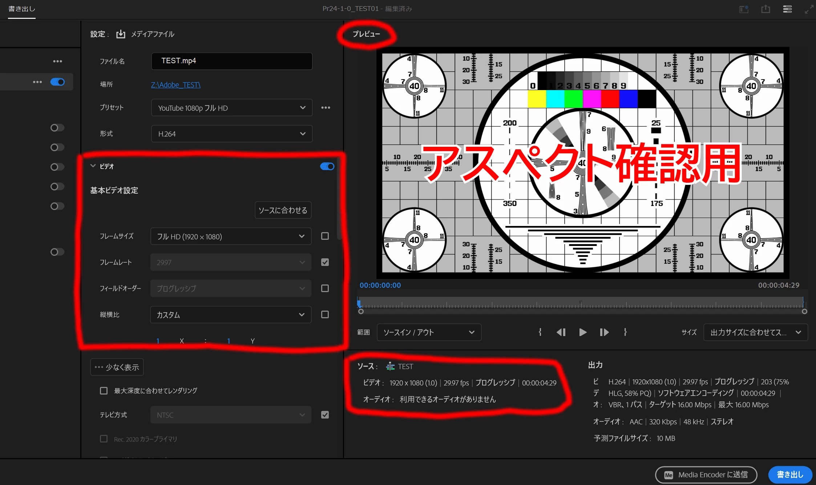Enable render at maximum depth checkbox
816x485 pixels.
[104, 391]
